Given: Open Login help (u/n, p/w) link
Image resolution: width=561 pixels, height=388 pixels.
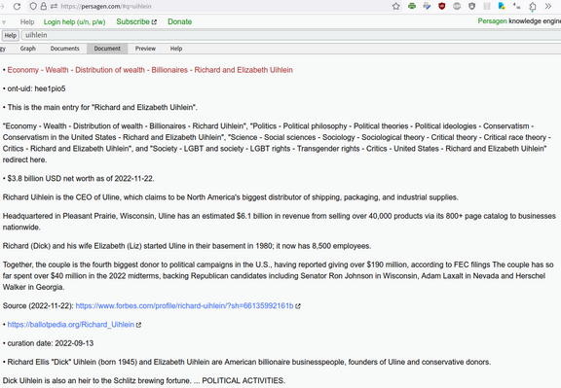Looking at the screenshot, I should point(74,21).
